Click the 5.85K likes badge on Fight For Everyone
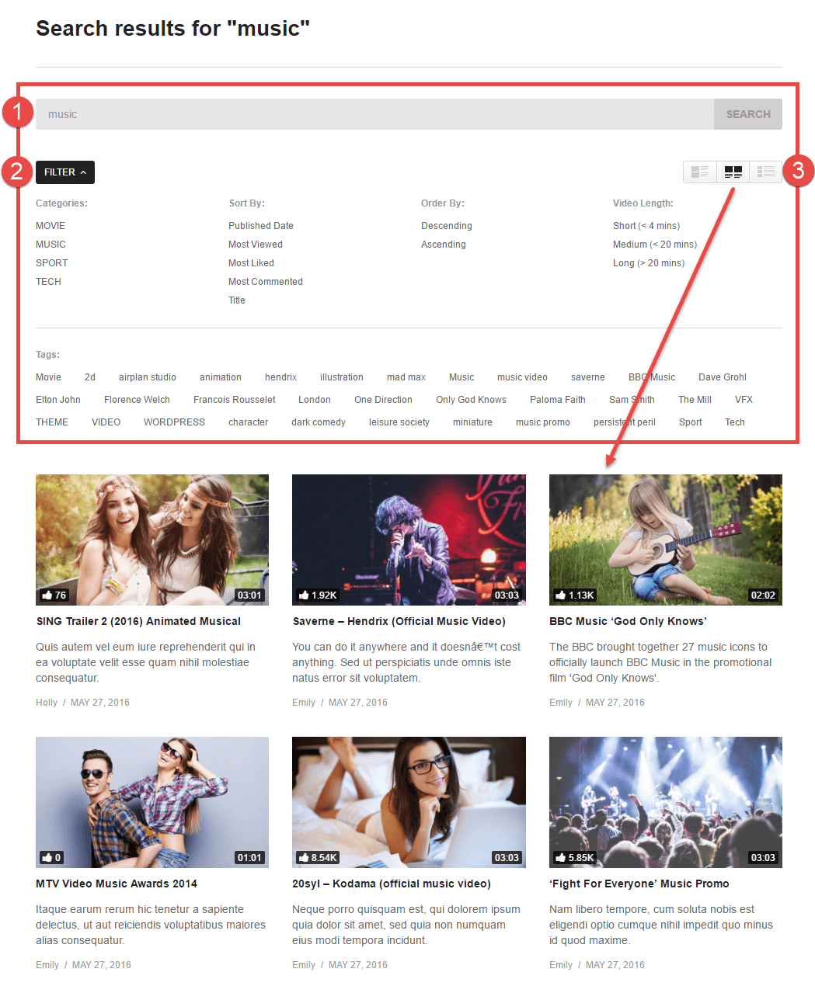 pyautogui.click(x=575, y=858)
